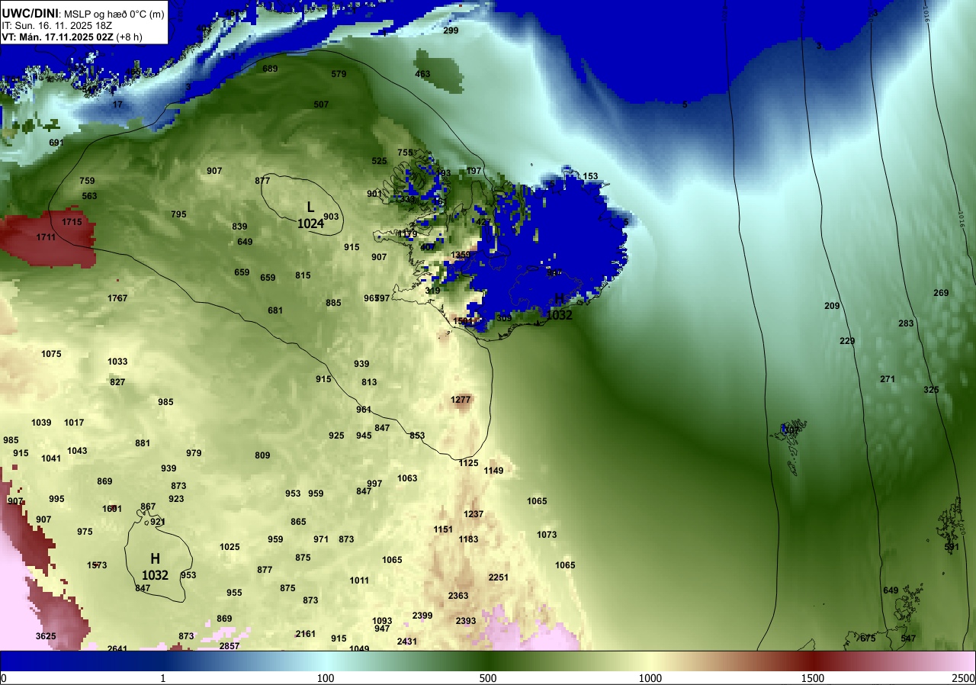Click the 1277 height value

tap(461, 400)
